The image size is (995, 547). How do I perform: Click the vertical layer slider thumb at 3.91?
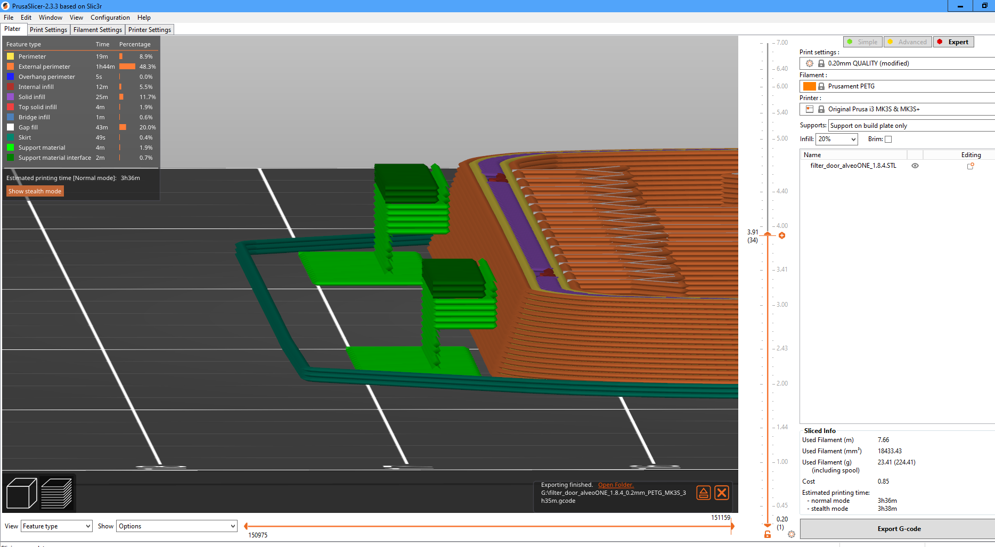(768, 234)
